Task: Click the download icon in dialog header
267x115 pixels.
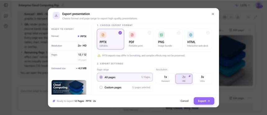Action: pyautogui.click(x=56, y=16)
